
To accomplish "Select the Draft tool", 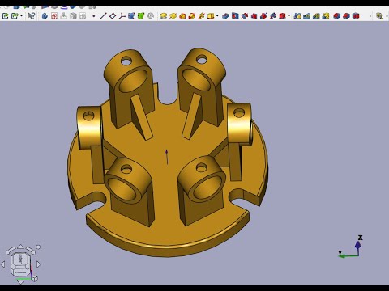I will point(356,16).
